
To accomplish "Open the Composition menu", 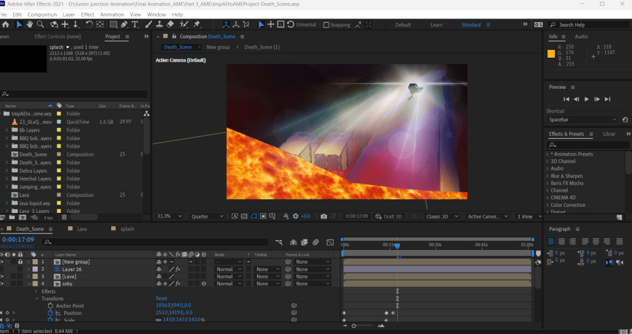I will click(x=42, y=14).
